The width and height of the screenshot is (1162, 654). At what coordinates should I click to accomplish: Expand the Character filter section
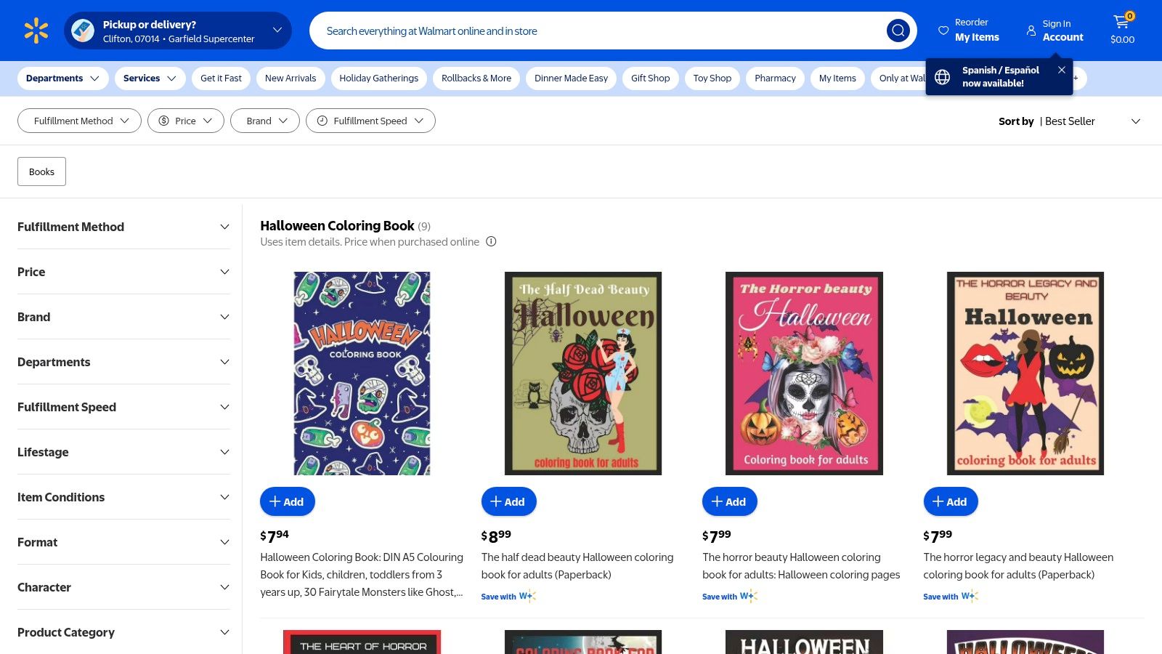point(123,587)
